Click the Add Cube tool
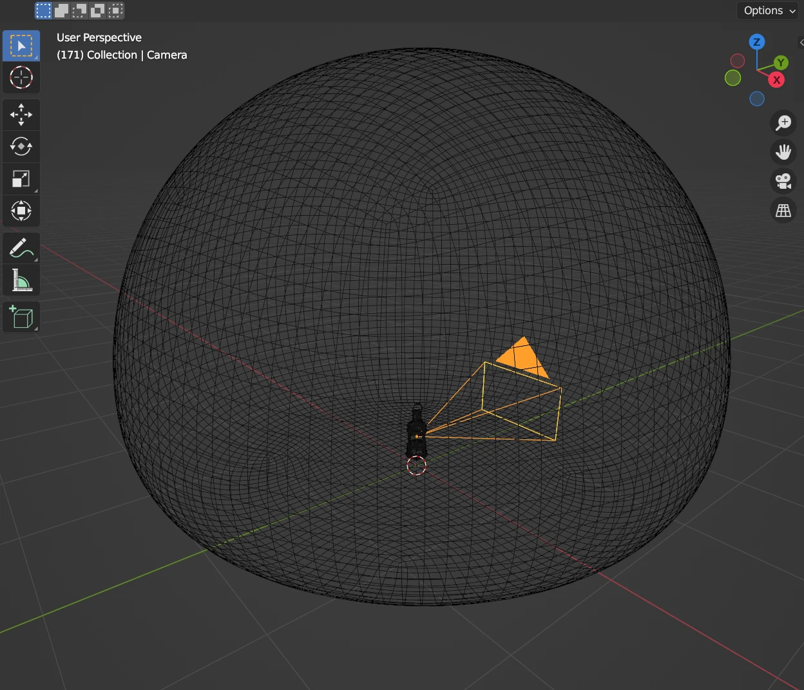Image resolution: width=804 pixels, height=690 pixels. (x=21, y=317)
